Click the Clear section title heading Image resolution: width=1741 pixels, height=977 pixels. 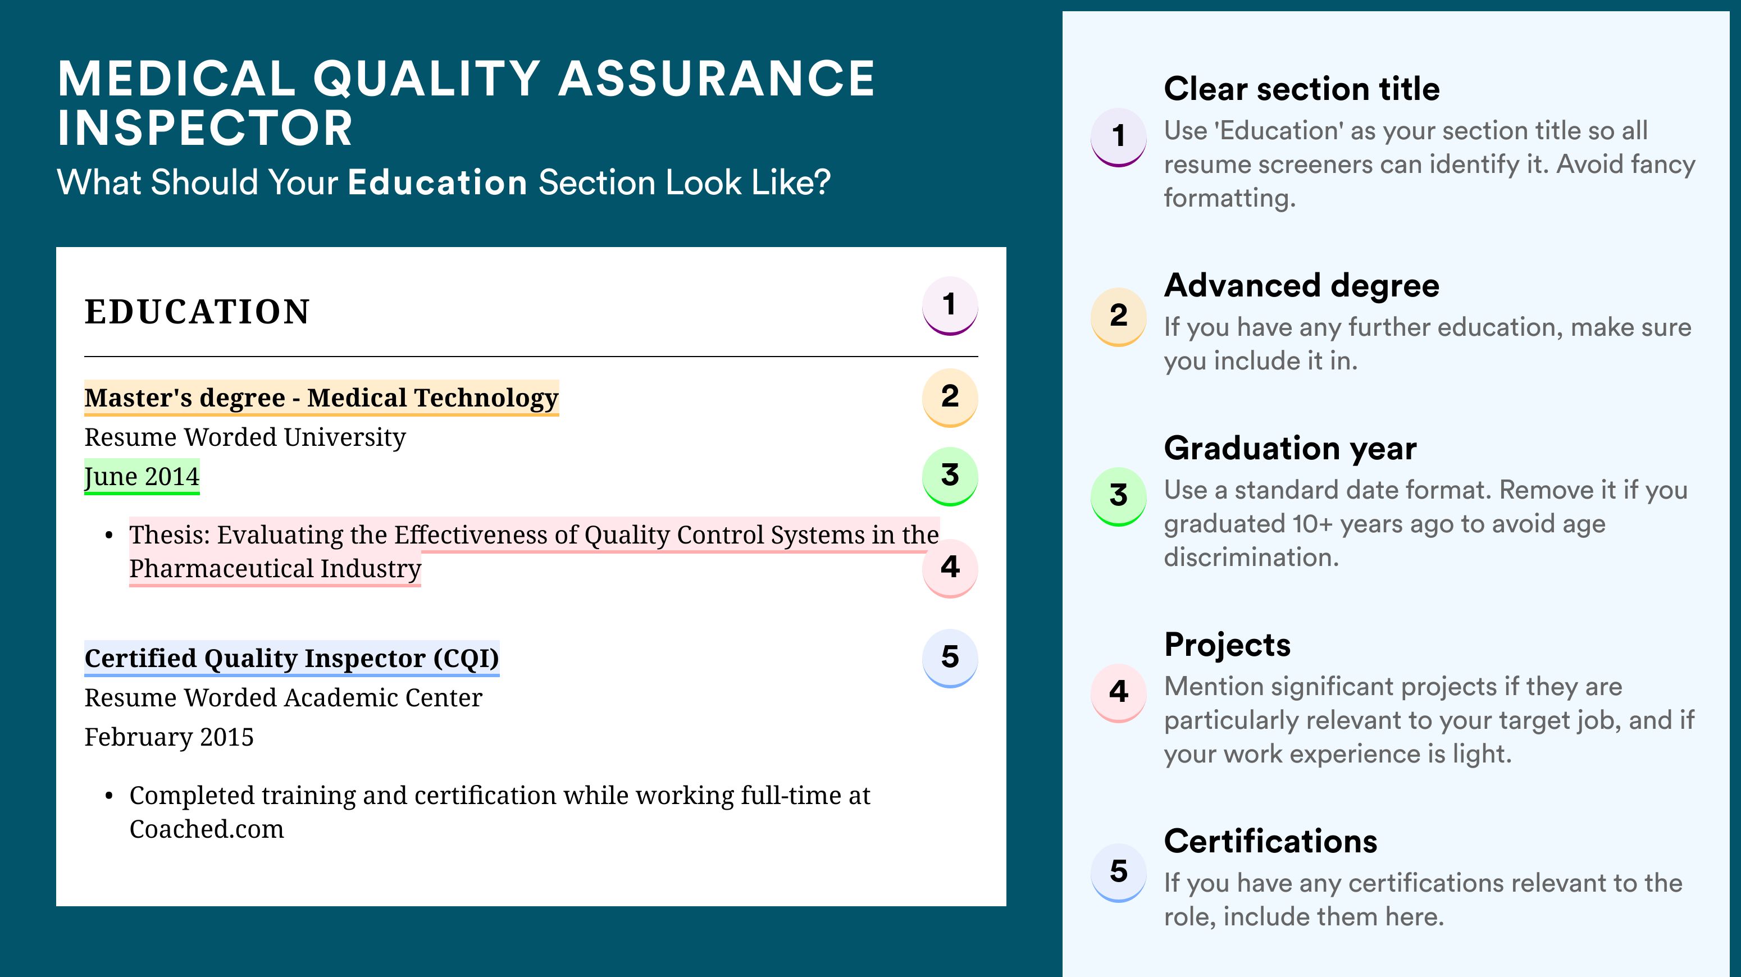pos(1302,89)
